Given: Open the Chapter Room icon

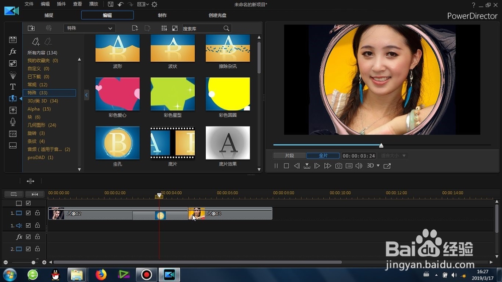Looking at the screenshot, I should [13, 134].
